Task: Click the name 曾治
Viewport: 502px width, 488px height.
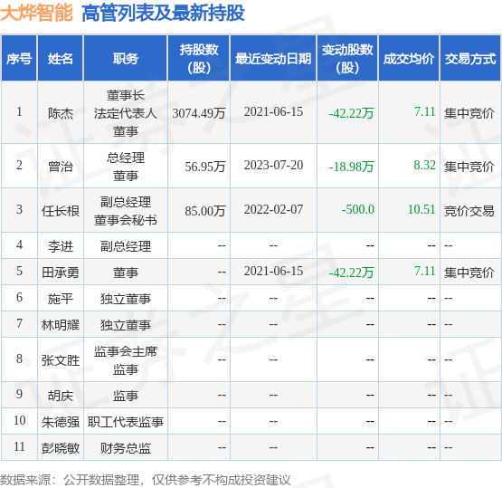Action: (x=61, y=167)
